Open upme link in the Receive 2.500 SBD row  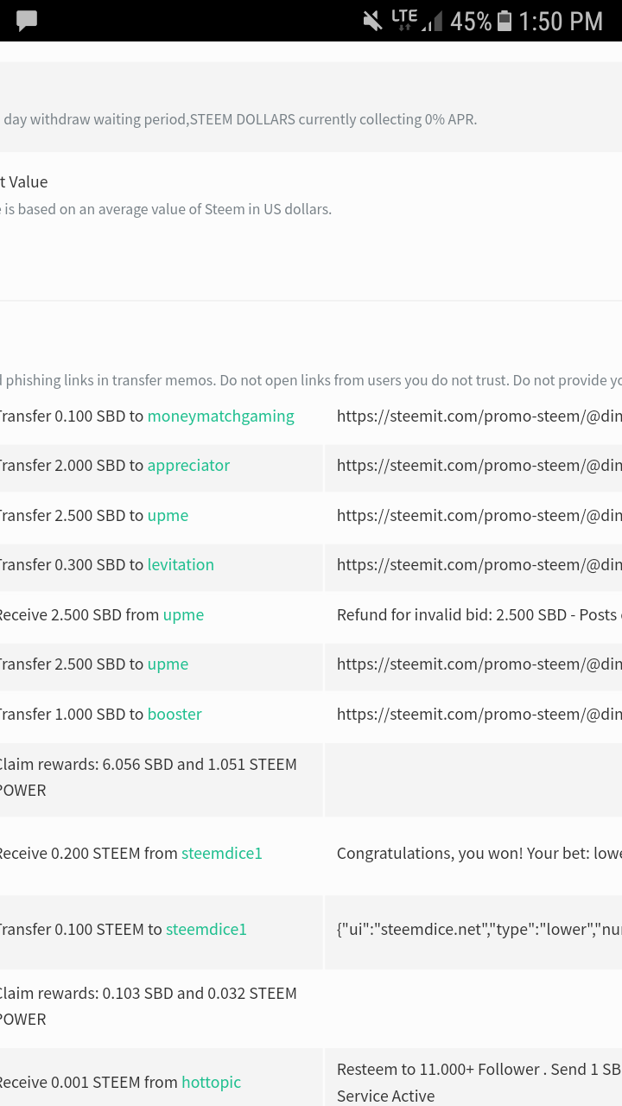pyautogui.click(x=183, y=615)
